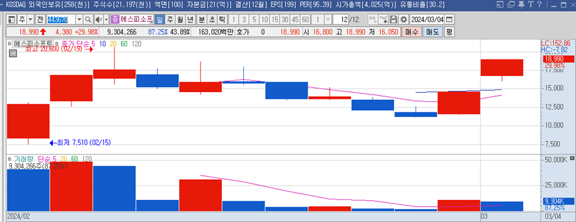Open chart settings gear icon
The image size is (576, 222).
(404, 20)
